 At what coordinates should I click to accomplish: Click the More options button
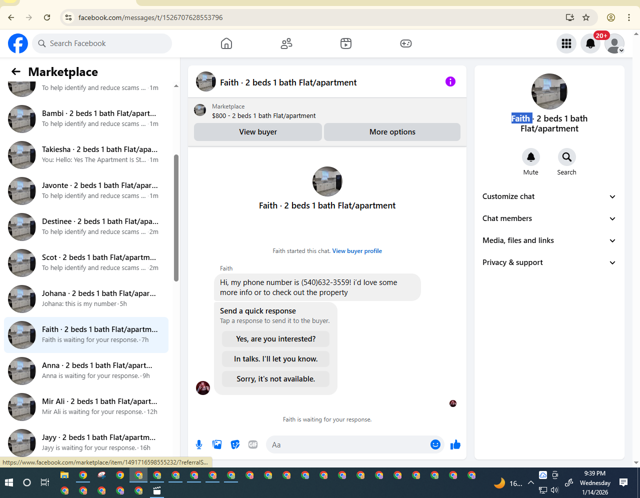[x=392, y=132]
